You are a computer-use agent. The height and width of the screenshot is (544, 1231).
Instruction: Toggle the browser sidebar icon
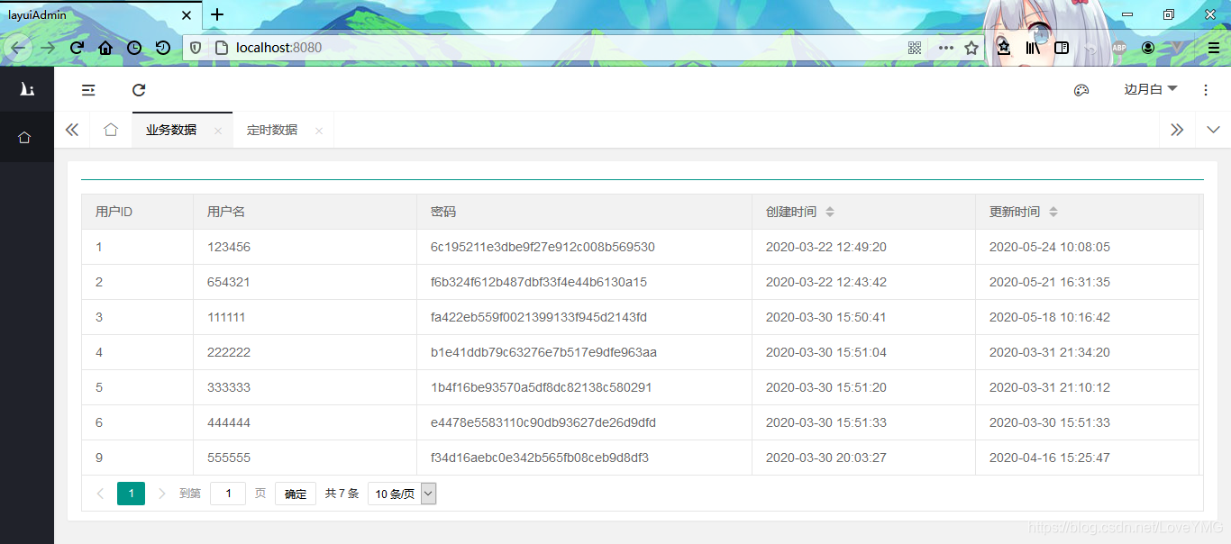(x=1062, y=48)
